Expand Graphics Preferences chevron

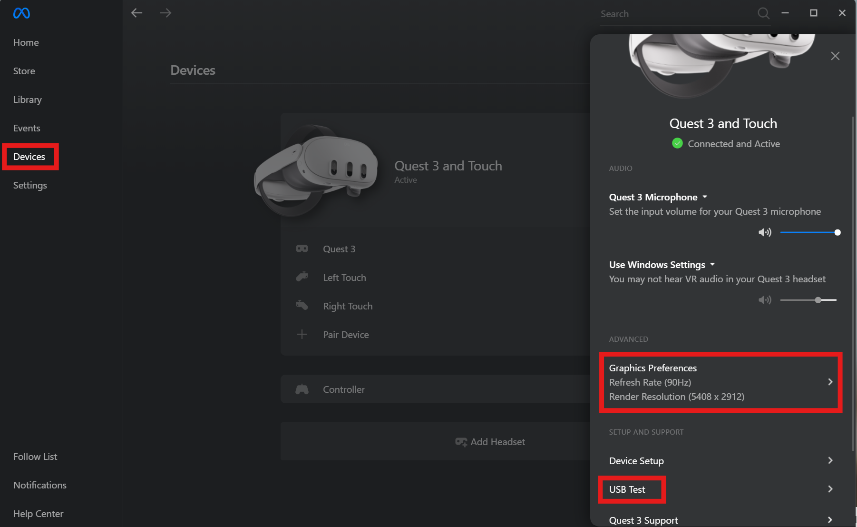(x=830, y=382)
